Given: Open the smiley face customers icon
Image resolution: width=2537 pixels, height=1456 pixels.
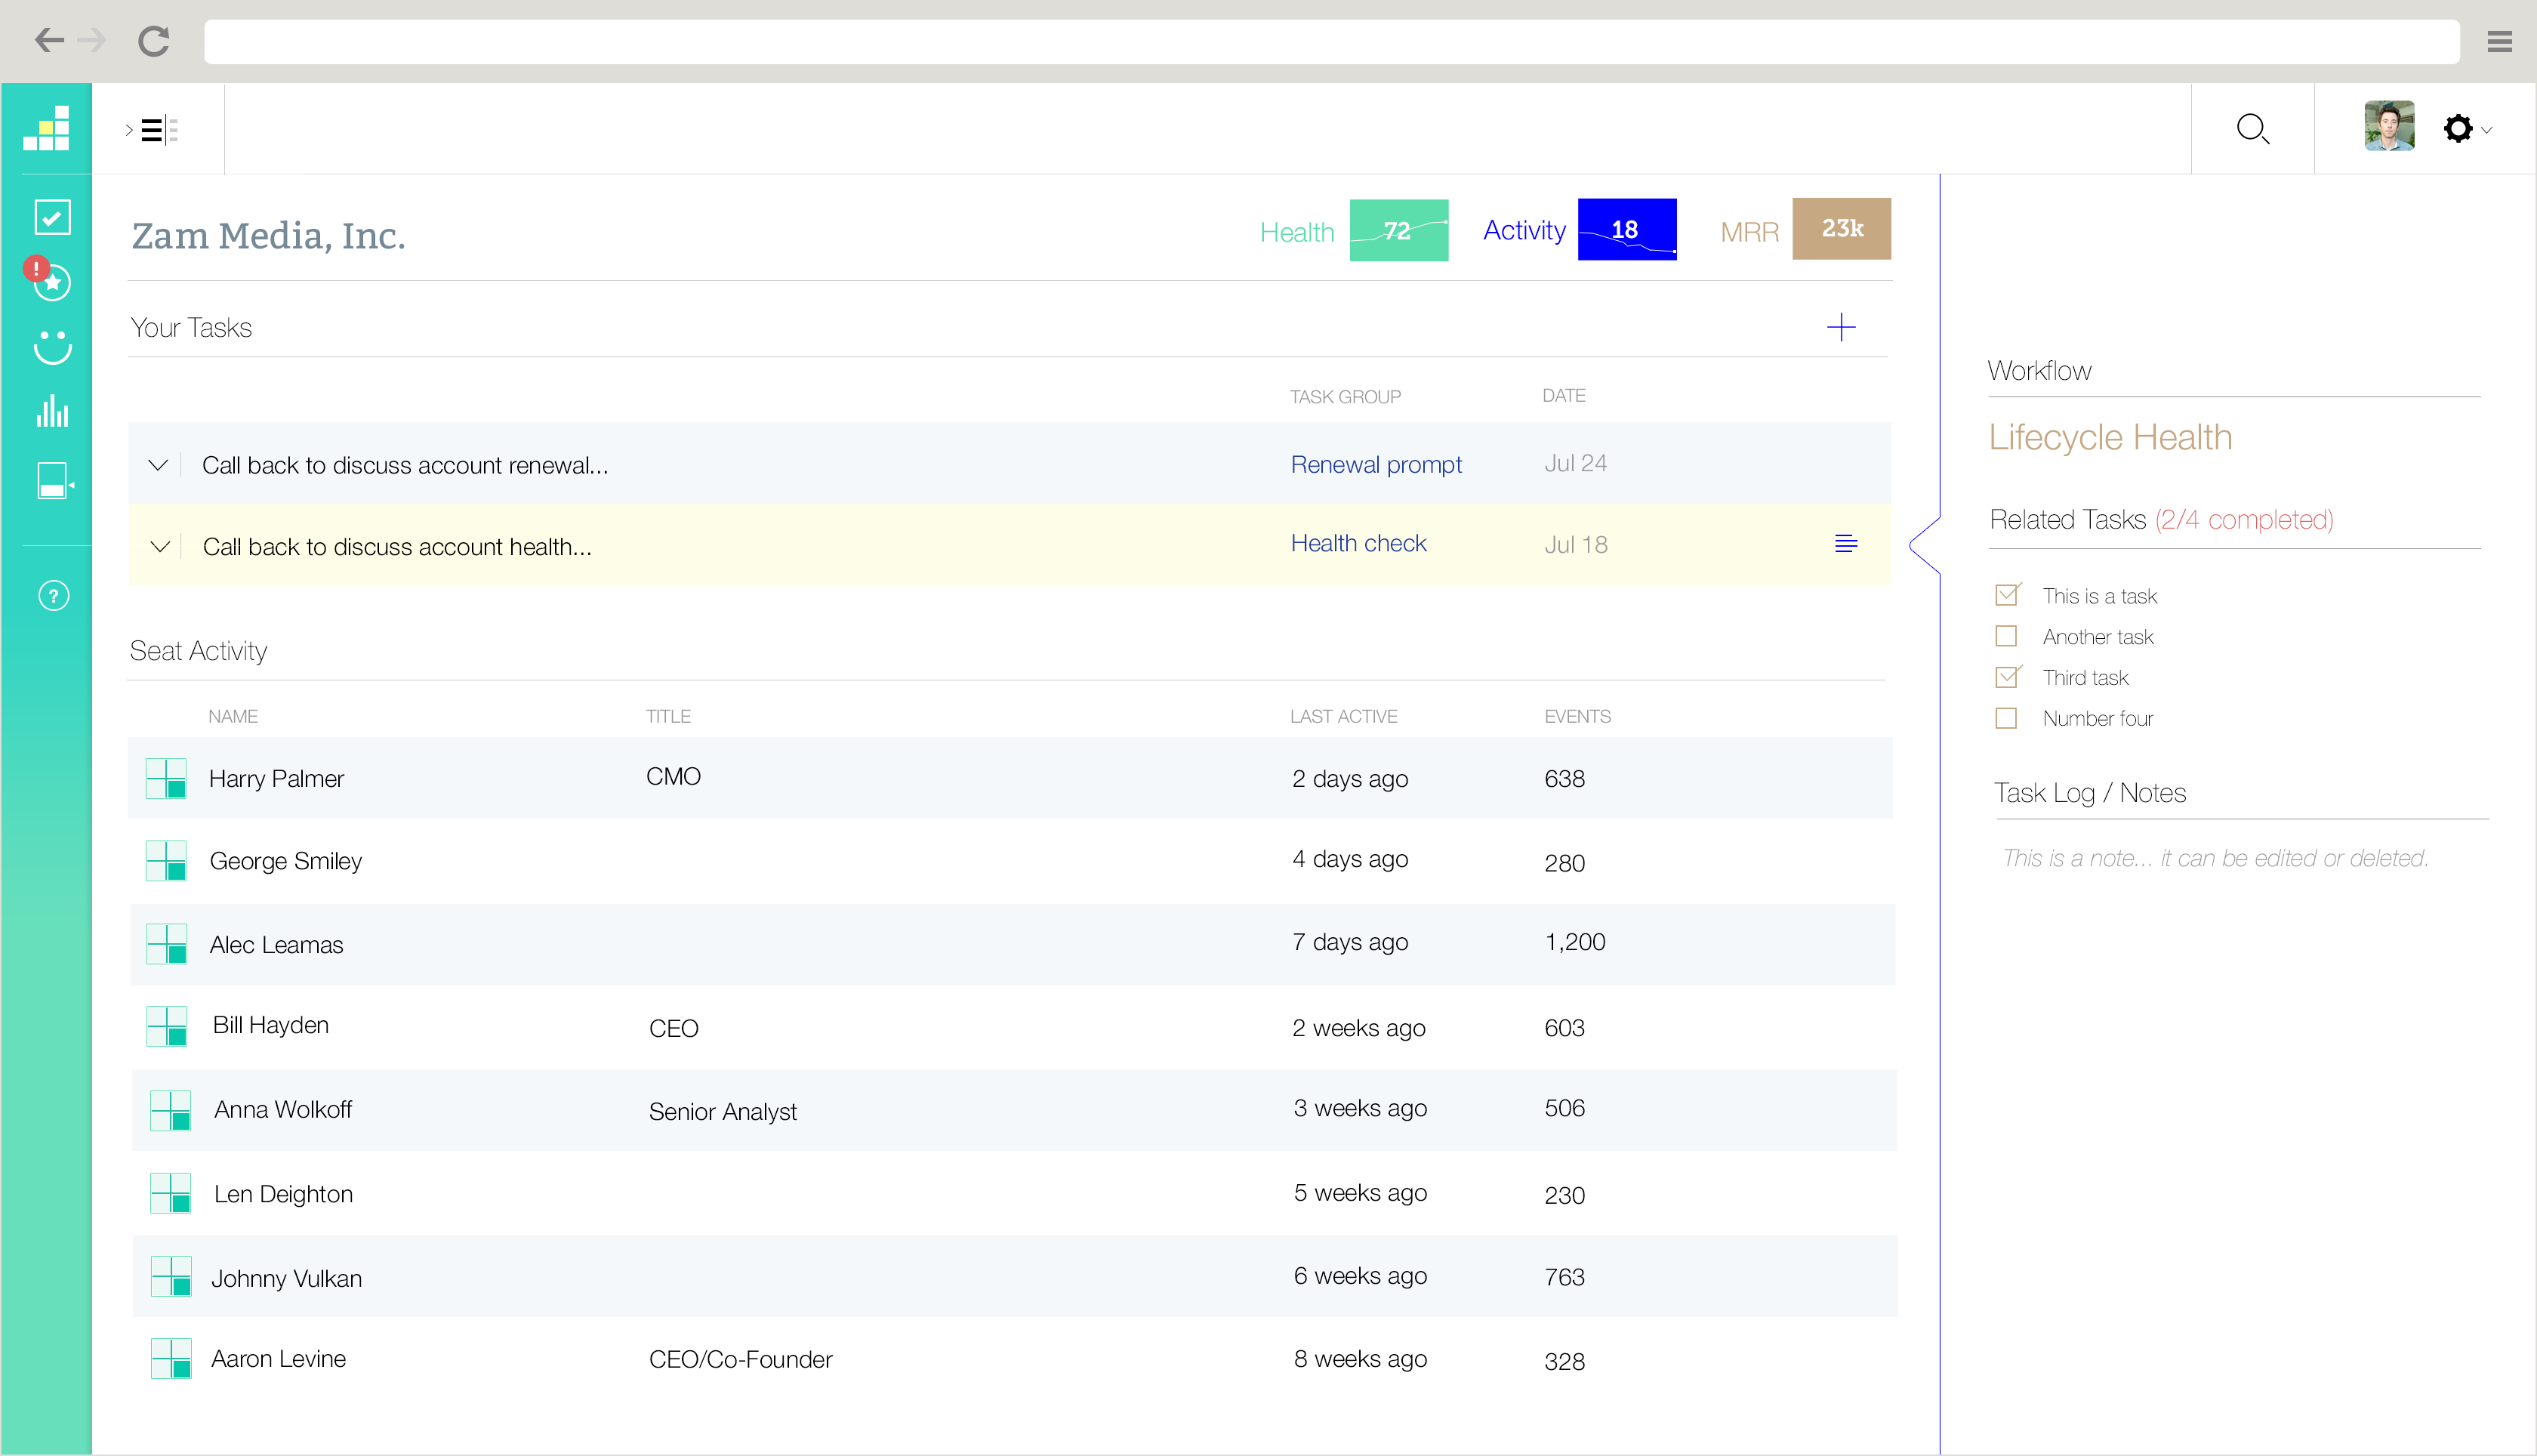Looking at the screenshot, I should pyautogui.click(x=53, y=347).
